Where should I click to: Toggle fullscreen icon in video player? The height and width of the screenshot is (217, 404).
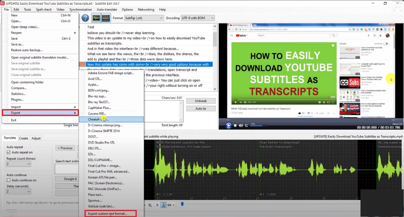tap(246, 126)
